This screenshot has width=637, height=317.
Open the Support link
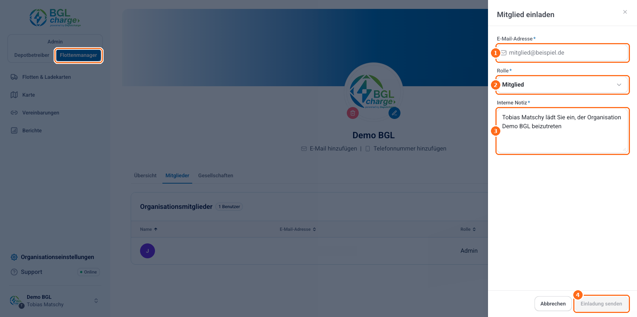(32, 272)
